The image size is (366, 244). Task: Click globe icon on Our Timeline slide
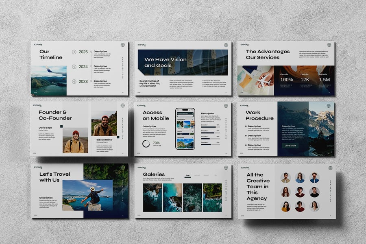[x=123, y=45]
